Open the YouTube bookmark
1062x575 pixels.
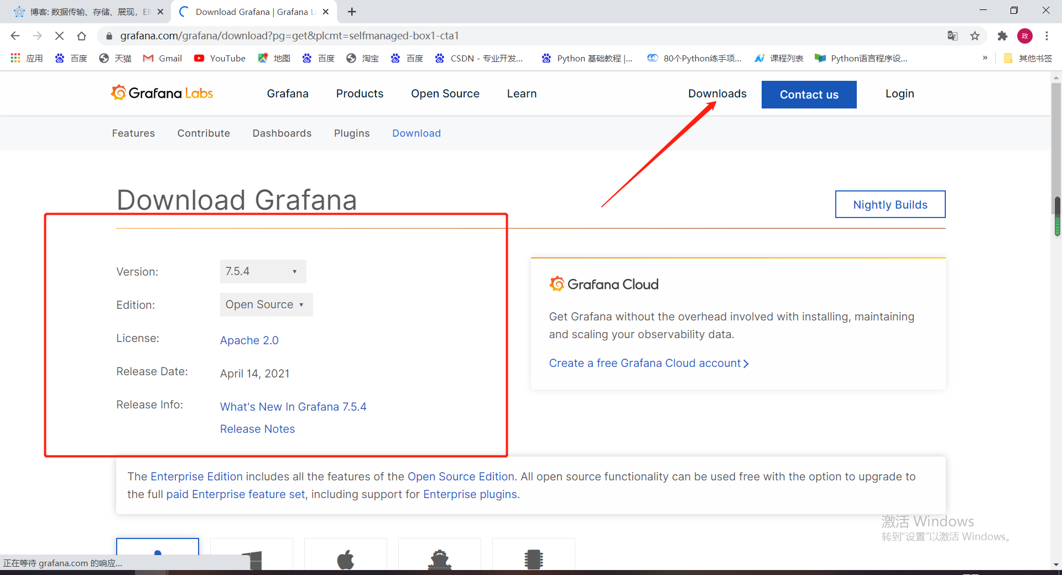(x=220, y=58)
